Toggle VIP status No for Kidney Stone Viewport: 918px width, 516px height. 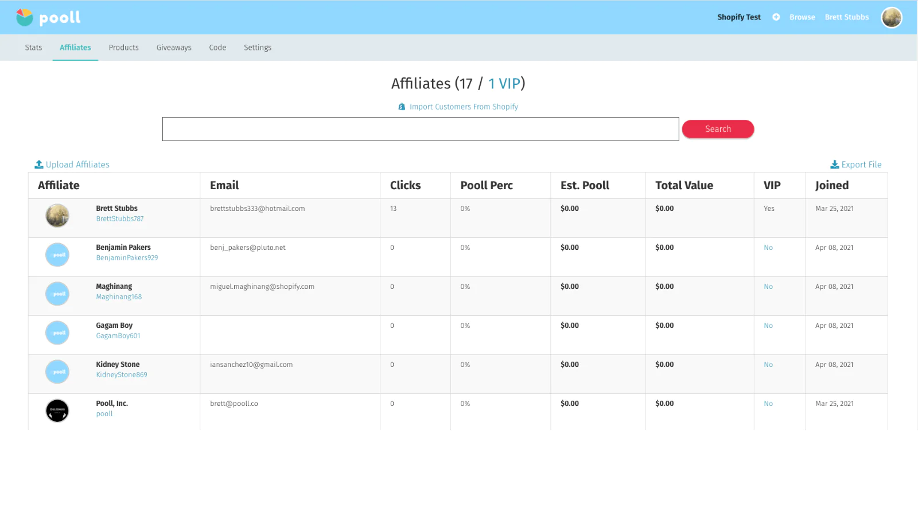768,365
